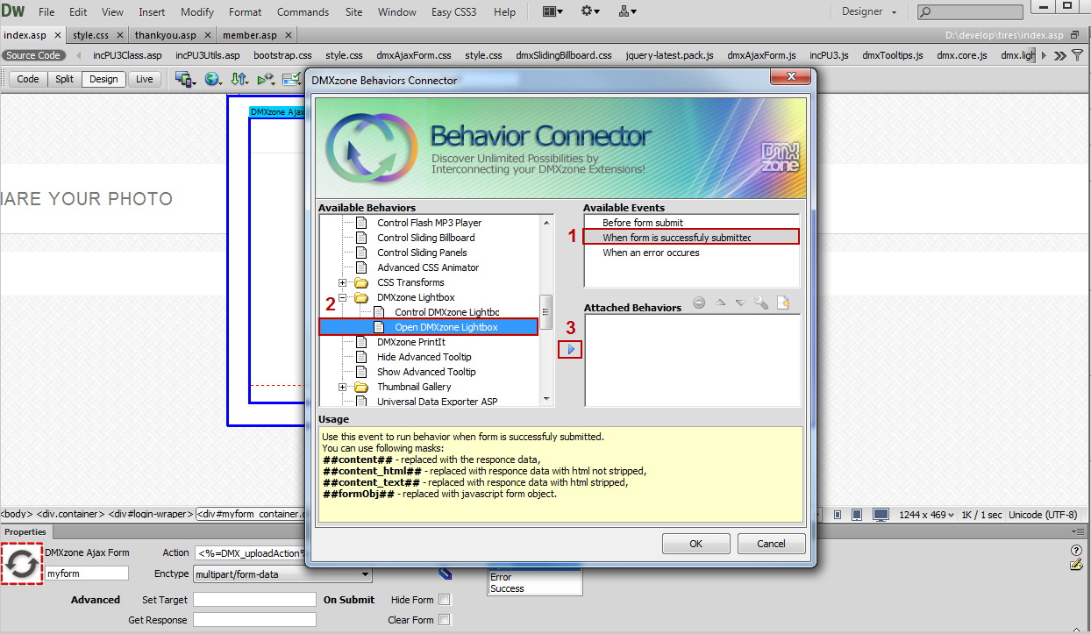Expand the Thumbnail Gallery tree folder

click(x=343, y=387)
